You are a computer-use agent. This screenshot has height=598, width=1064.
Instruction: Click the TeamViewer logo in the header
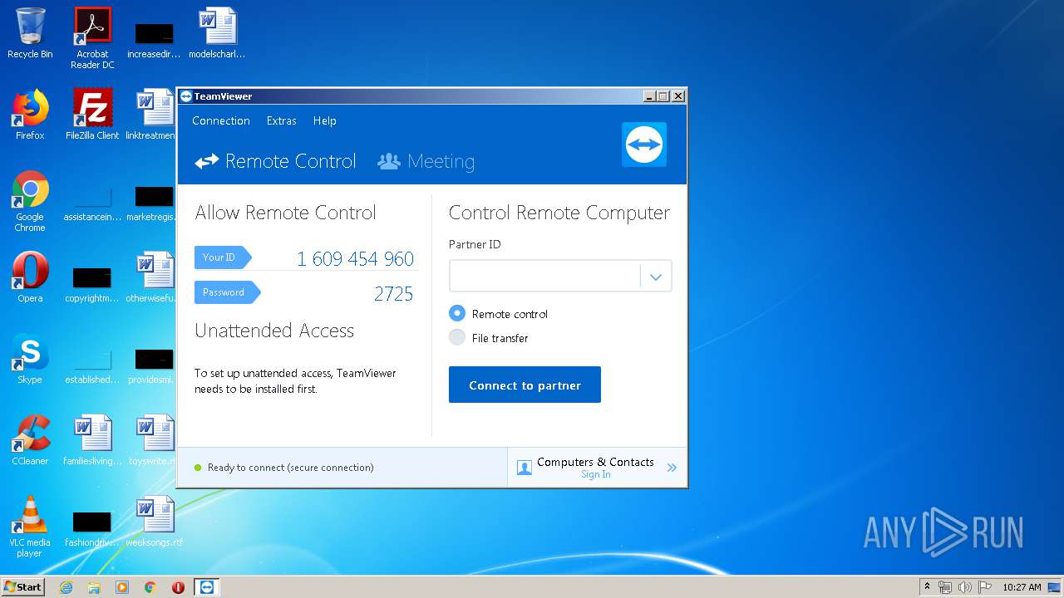[x=644, y=145]
